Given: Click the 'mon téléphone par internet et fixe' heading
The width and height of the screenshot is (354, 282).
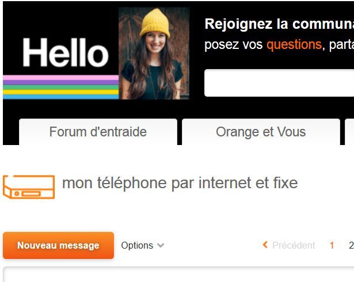Looking at the screenshot, I should (180, 183).
